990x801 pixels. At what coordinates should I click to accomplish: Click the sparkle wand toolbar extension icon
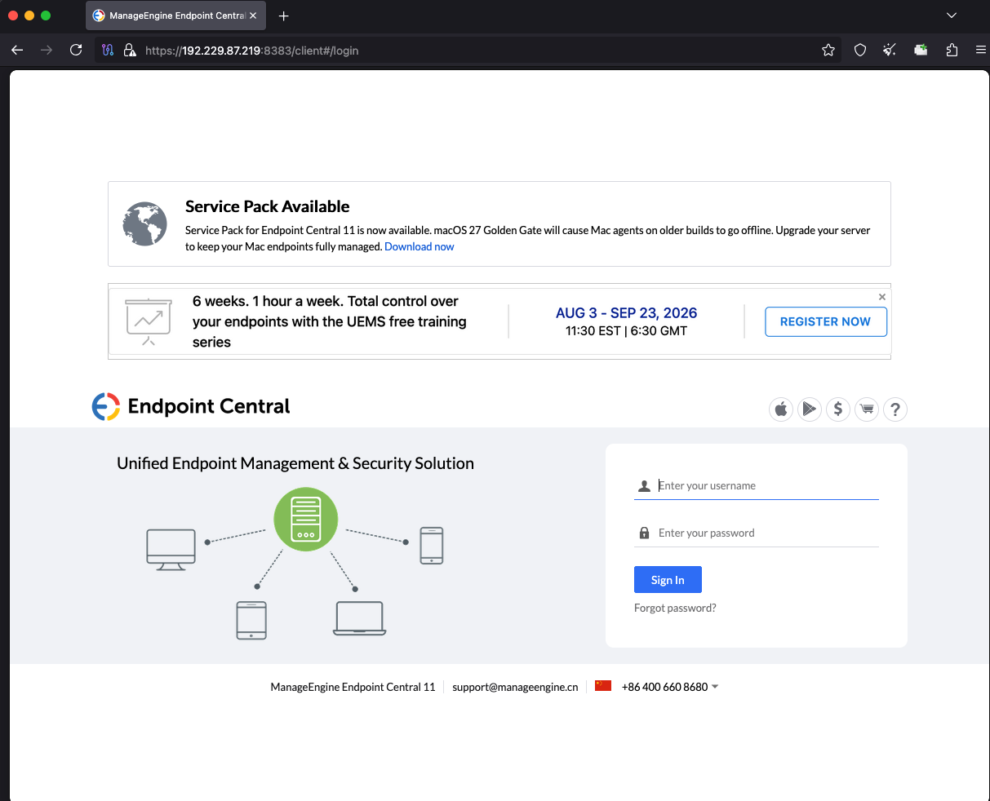890,50
